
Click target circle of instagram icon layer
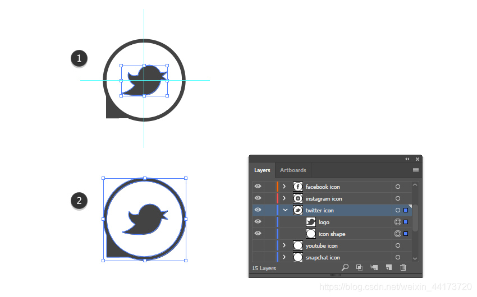398,198
